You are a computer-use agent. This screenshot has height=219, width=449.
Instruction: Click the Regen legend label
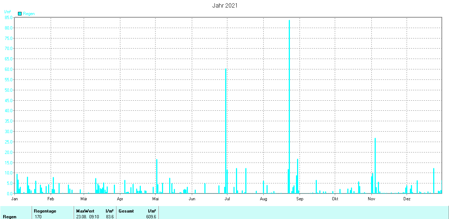(x=29, y=14)
